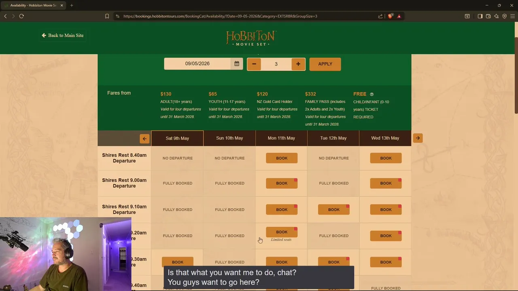Select the Sun 10th May column

(229, 138)
